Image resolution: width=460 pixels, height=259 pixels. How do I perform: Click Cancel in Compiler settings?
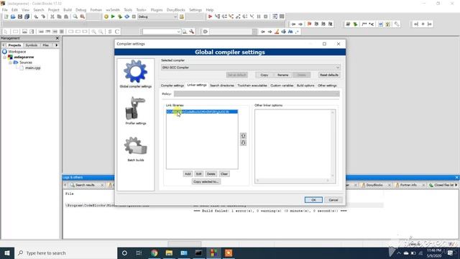coord(333,200)
